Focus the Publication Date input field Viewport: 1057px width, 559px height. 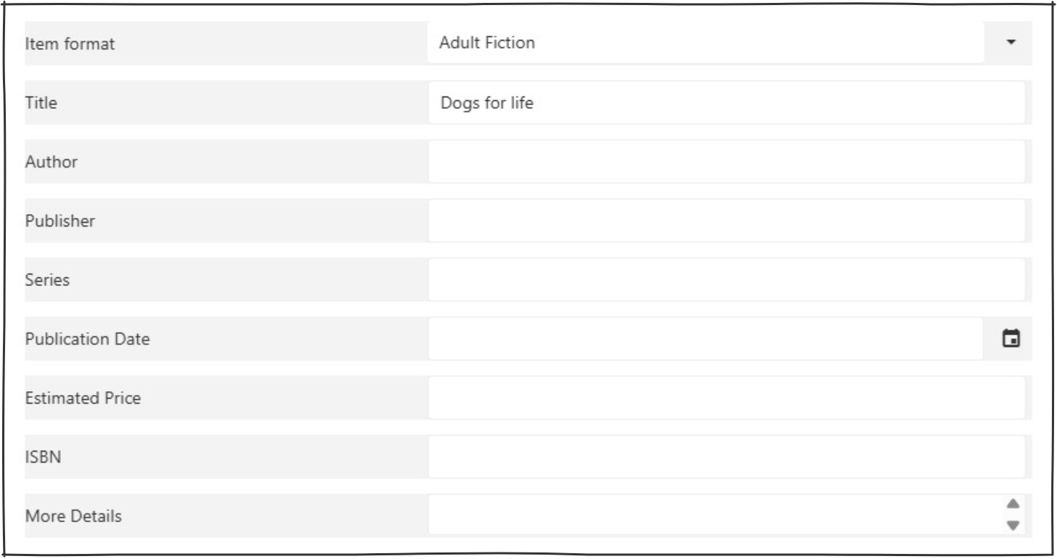[x=704, y=338]
